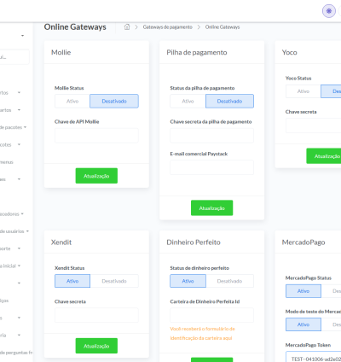Click the 'Xendit' card title
The width and height of the screenshot is (341, 362).
coord(61,242)
